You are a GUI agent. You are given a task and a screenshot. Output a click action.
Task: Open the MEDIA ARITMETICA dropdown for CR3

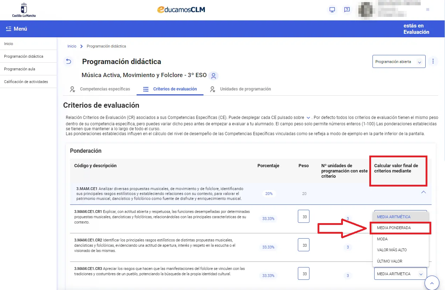400,273
